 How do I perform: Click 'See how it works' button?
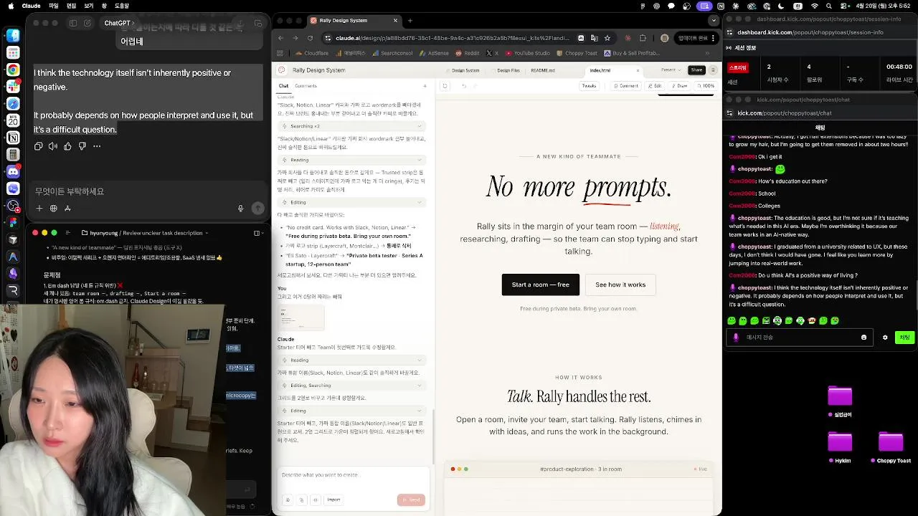pyautogui.click(x=620, y=285)
